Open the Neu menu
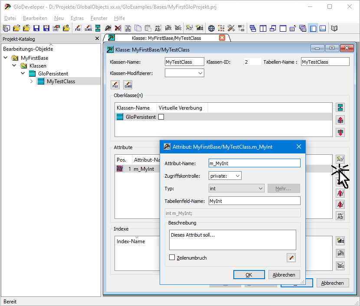Image resolution: width=360 pixels, height=306 pixels. [x=59, y=18]
